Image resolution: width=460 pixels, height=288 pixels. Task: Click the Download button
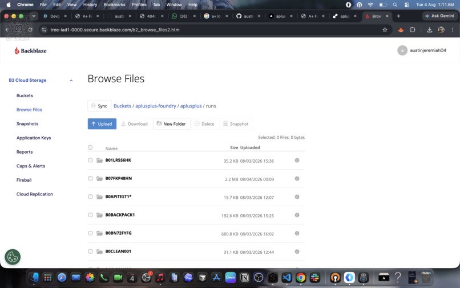pos(134,124)
